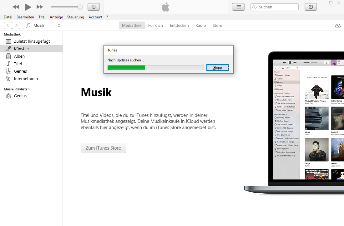Click Zum iTunes Store
Viewport: 344px width, 226px height.
click(x=103, y=148)
